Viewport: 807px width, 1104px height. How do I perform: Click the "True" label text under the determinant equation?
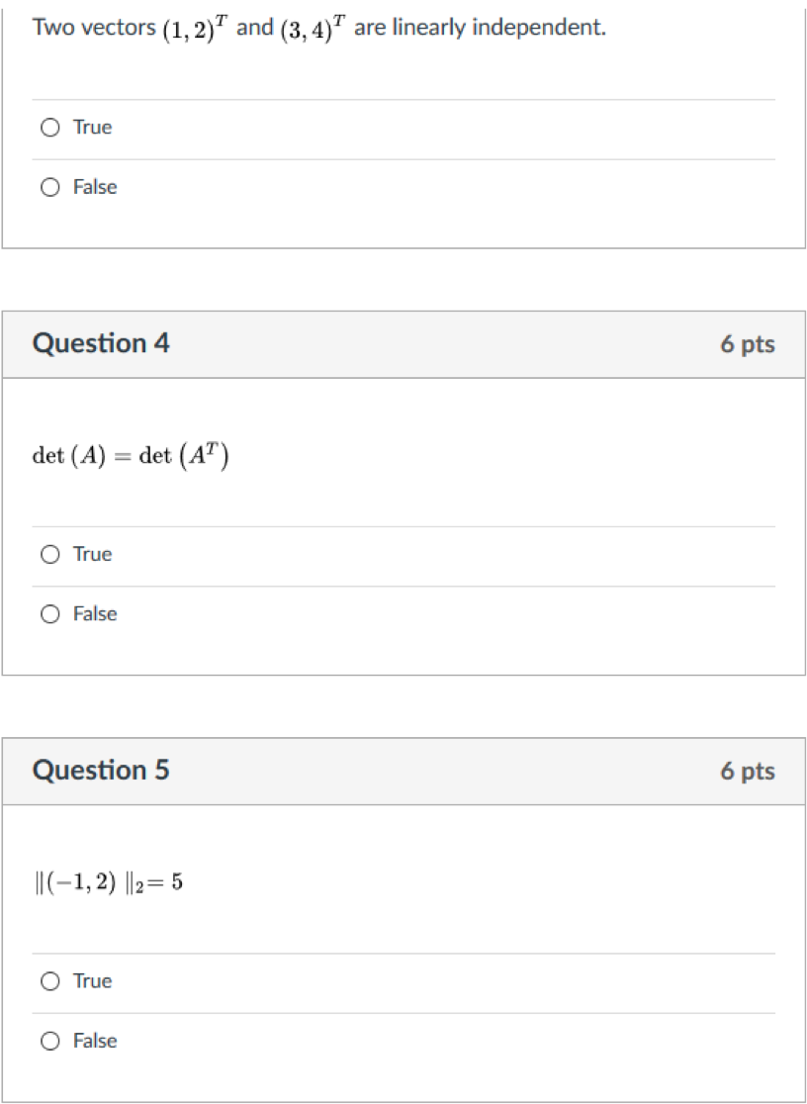click(93, 555)
